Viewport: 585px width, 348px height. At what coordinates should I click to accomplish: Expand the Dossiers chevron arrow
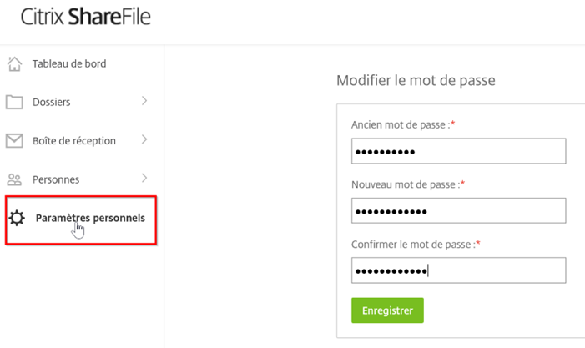pos(144,101)
